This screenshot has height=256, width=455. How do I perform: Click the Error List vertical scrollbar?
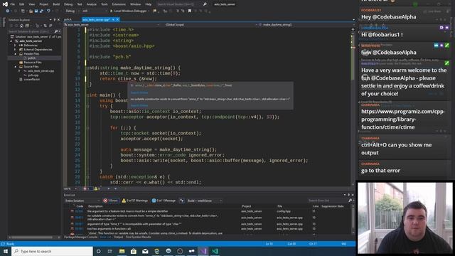pos(353,220)
